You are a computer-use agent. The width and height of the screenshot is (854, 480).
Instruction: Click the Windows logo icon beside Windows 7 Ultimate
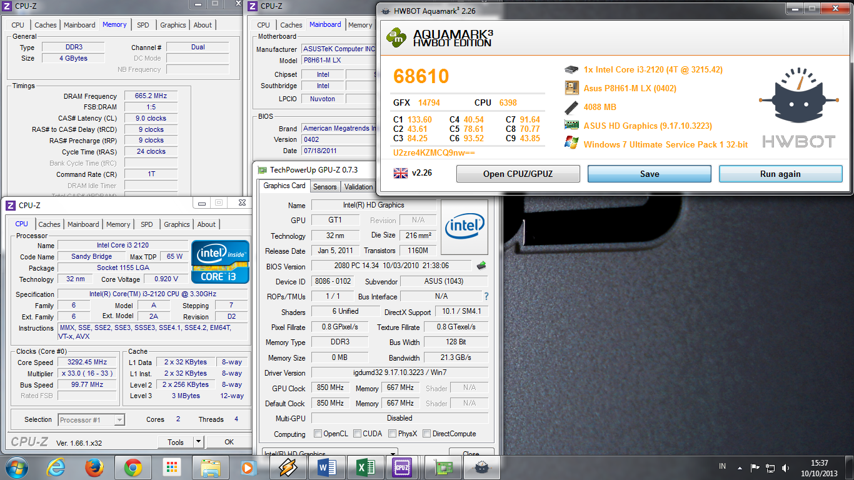tap(571, 143)
